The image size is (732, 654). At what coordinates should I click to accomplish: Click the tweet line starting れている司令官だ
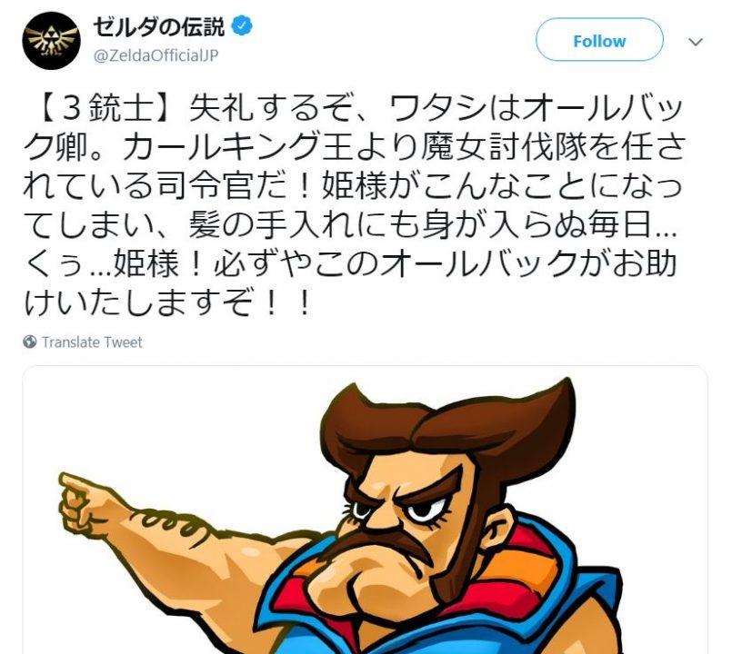(353, 186)
